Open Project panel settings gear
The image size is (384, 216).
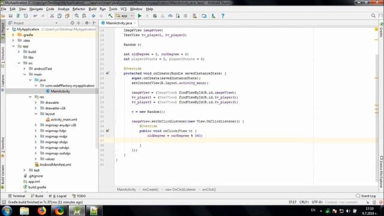pyautogui.click(x=87, y=23)
